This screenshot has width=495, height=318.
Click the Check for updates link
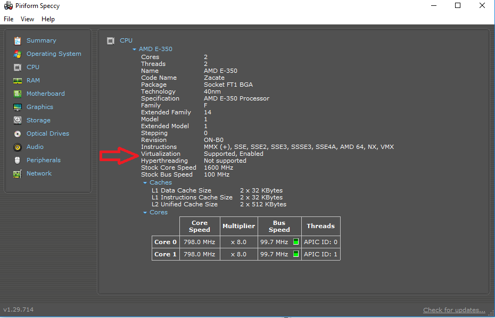pyautogui.click(x=454, y=310)
